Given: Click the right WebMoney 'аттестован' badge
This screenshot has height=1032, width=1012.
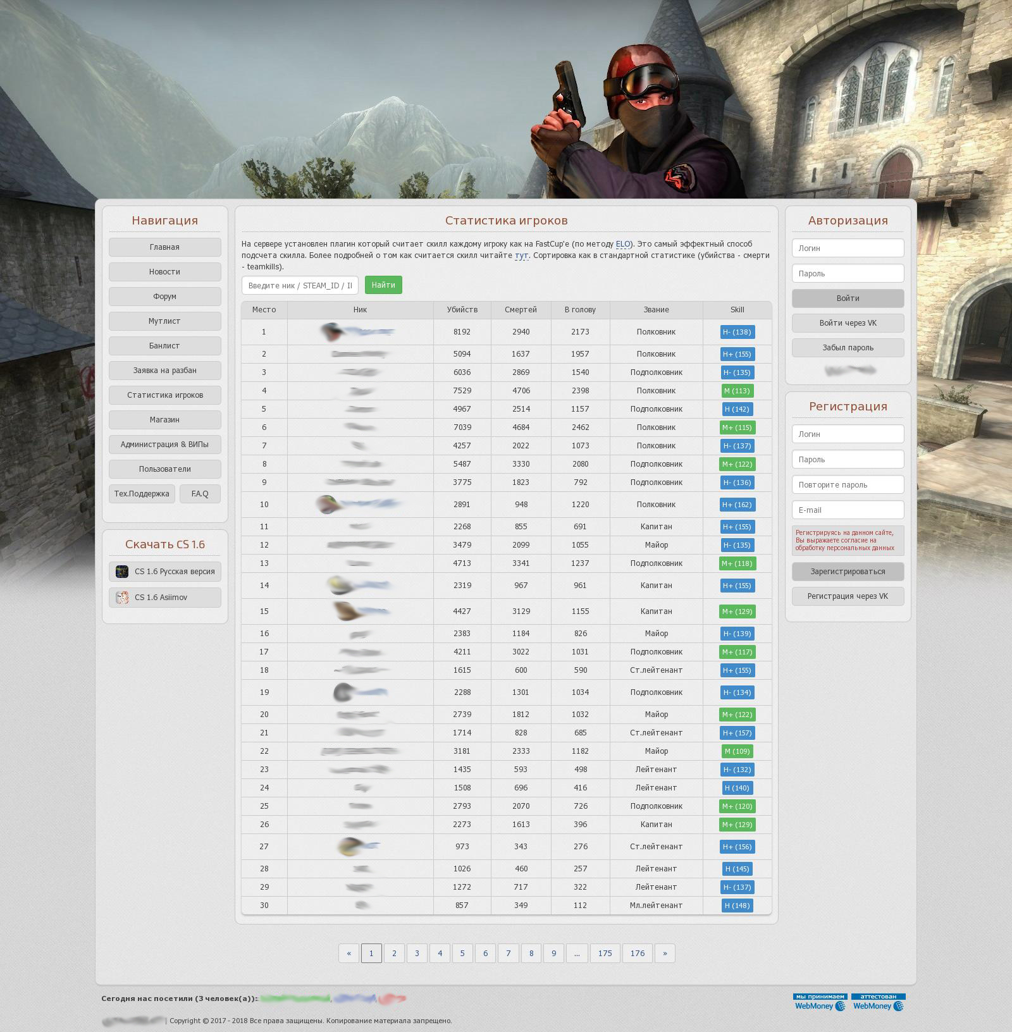Looking at the screenshot, I should pos(879,1002).
